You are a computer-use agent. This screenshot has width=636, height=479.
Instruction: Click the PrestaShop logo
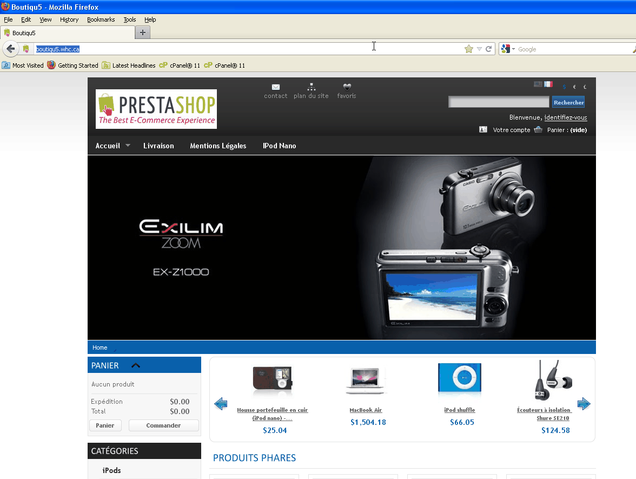156,109
